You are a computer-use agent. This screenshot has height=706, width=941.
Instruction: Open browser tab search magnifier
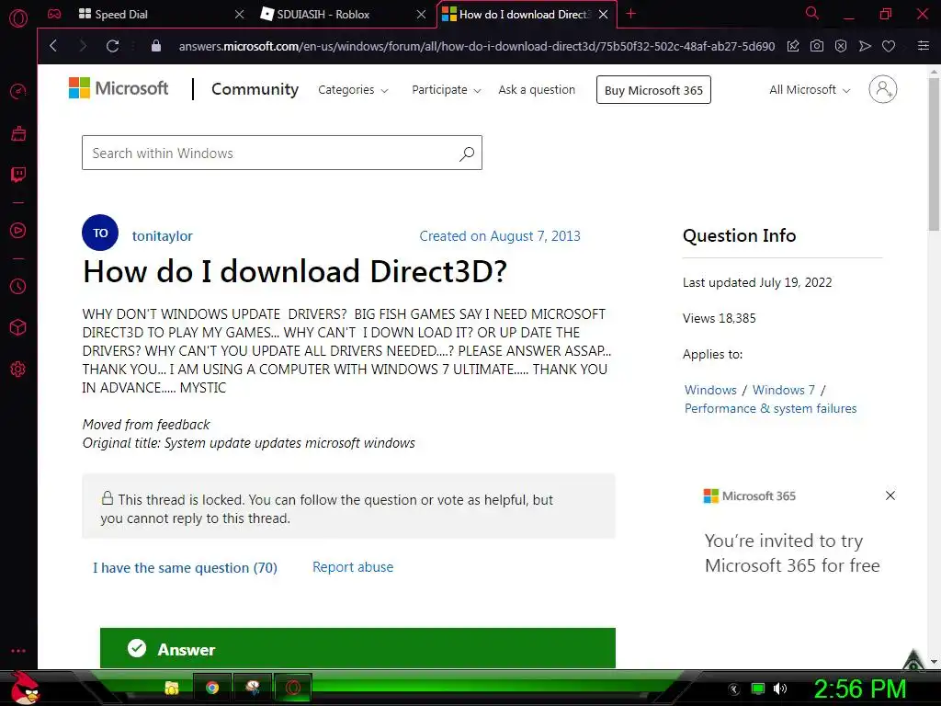pyautogui.click(x=812, y=13)
